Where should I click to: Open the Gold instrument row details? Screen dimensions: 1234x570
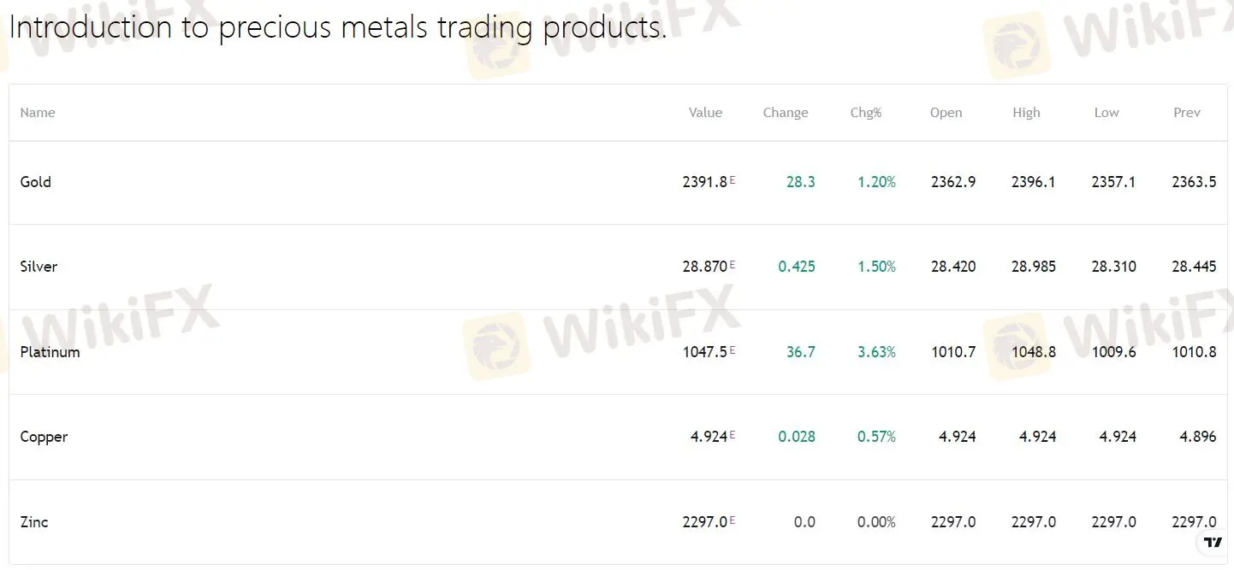pos(35,182)
